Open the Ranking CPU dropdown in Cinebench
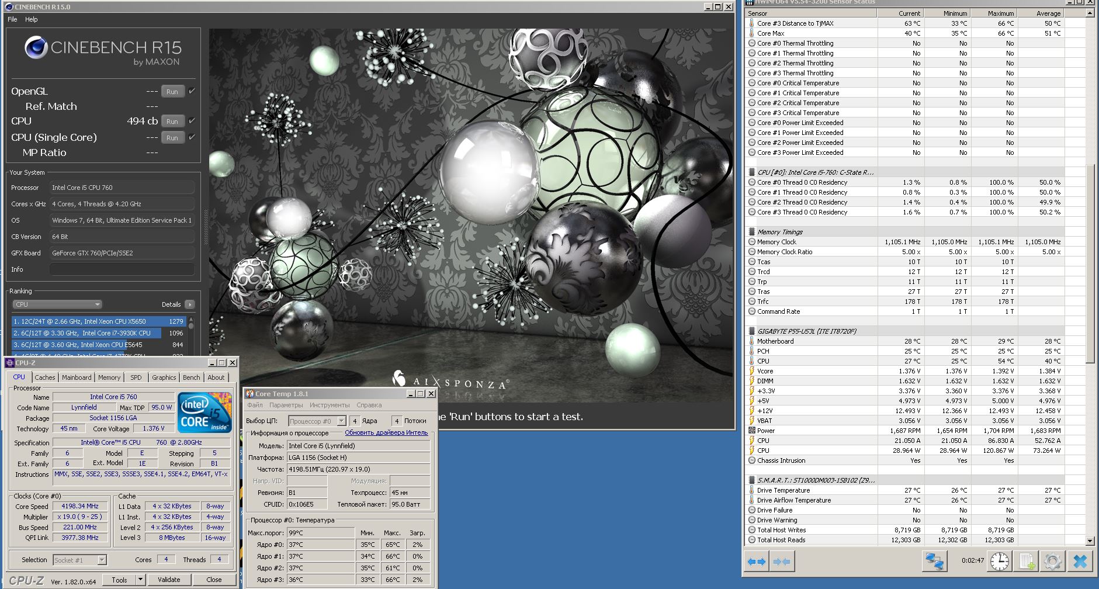1099x589 pixels. (x=57, y=304)
